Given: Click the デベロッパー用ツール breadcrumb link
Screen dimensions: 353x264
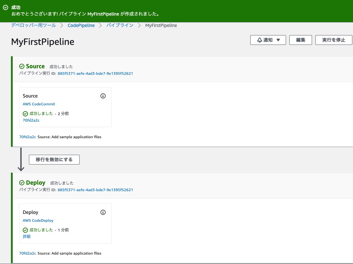Looking at the screenshot, I should (33, 25).
